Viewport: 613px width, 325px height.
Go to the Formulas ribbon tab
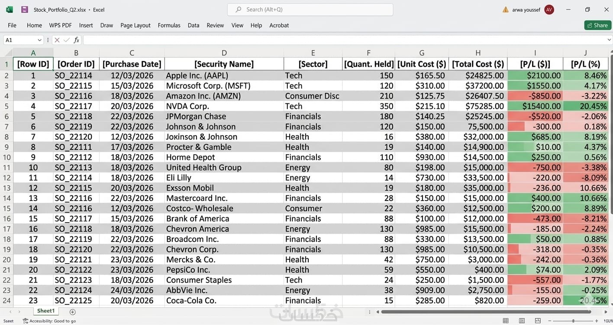169,25
